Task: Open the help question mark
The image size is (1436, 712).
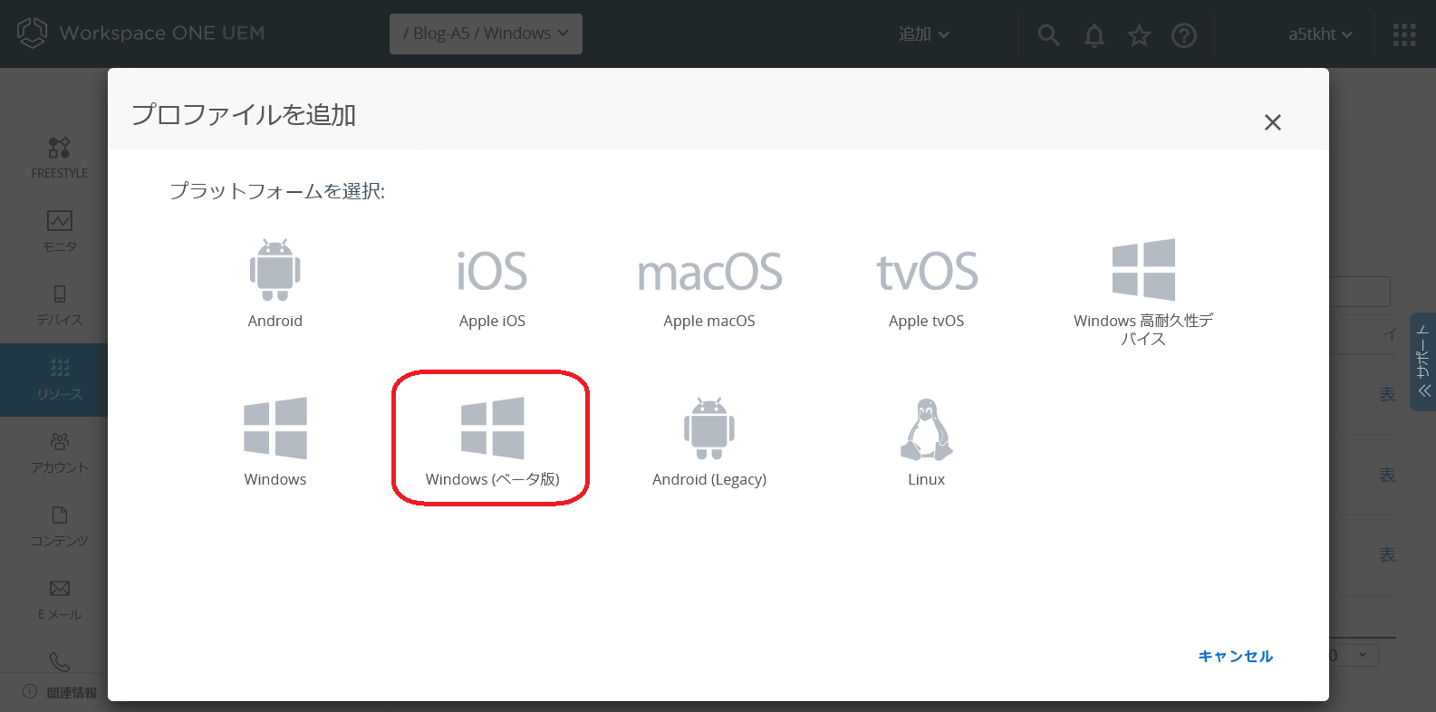Action: tap(1184, 35)
